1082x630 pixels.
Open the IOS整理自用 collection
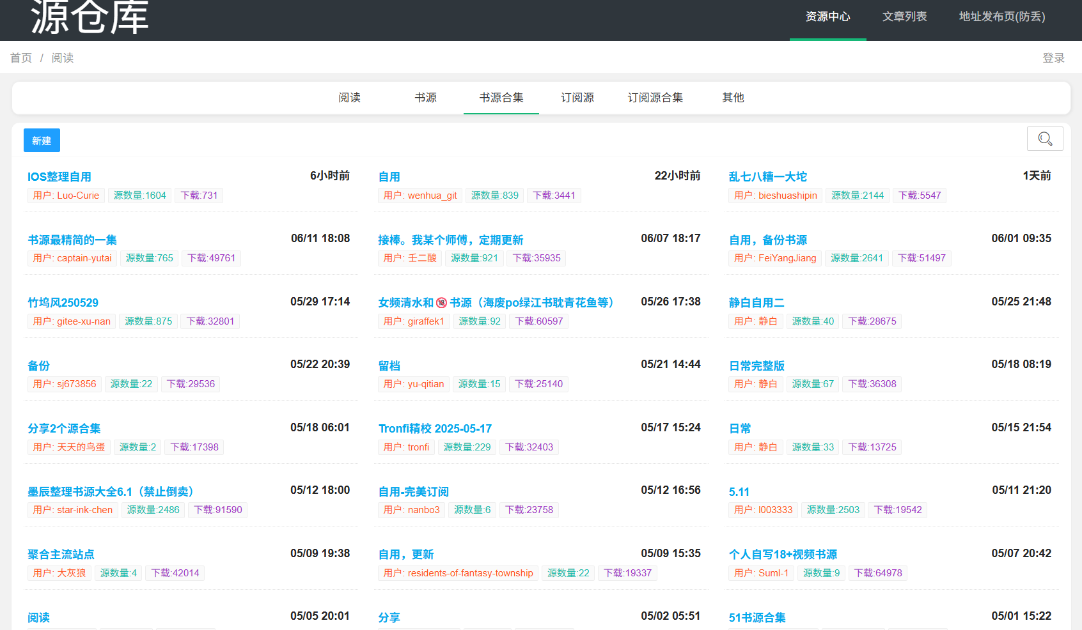[x=59, y=177]
